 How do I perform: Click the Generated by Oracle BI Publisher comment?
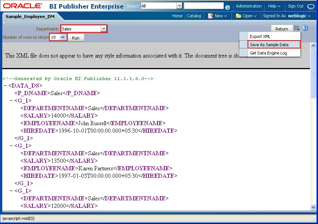pos(78,79)
